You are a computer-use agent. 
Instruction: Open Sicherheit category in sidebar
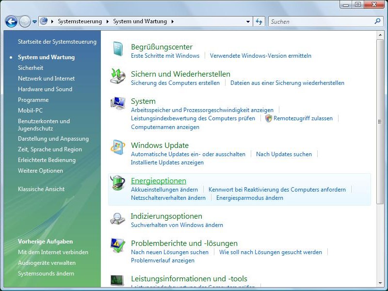coord(31,68)
